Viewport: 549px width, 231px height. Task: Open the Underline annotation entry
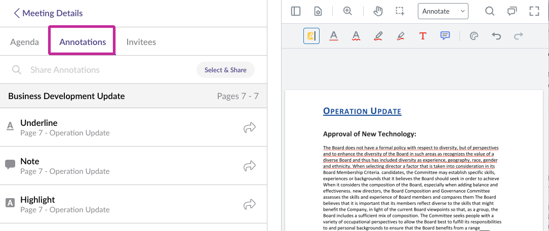133,127
